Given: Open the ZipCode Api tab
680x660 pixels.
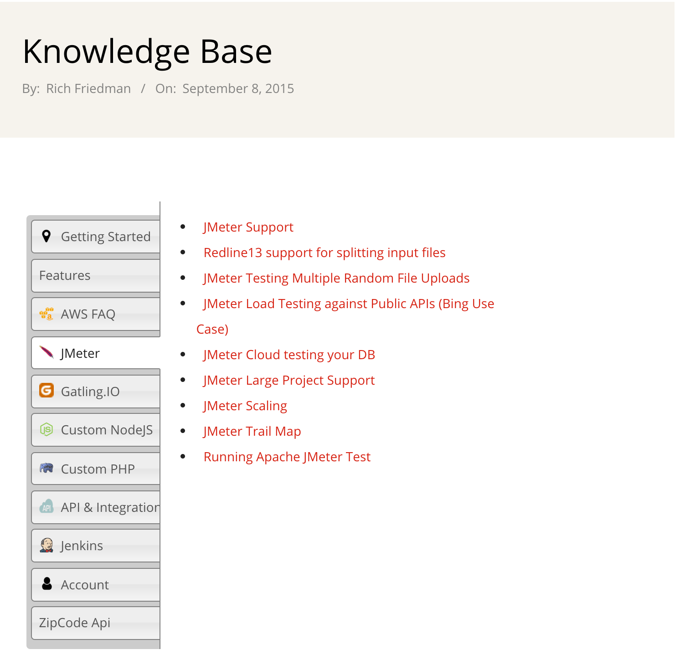Looking at the screenshot, I should point(96,623).
